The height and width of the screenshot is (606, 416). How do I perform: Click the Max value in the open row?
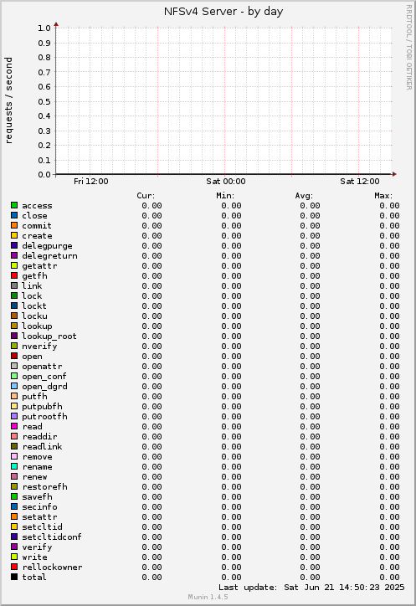coord(389,357)
